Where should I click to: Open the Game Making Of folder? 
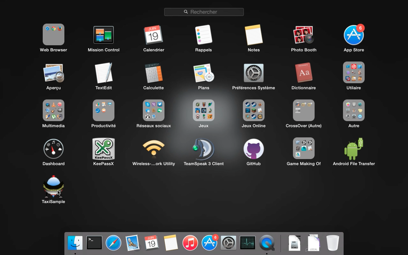303,149
